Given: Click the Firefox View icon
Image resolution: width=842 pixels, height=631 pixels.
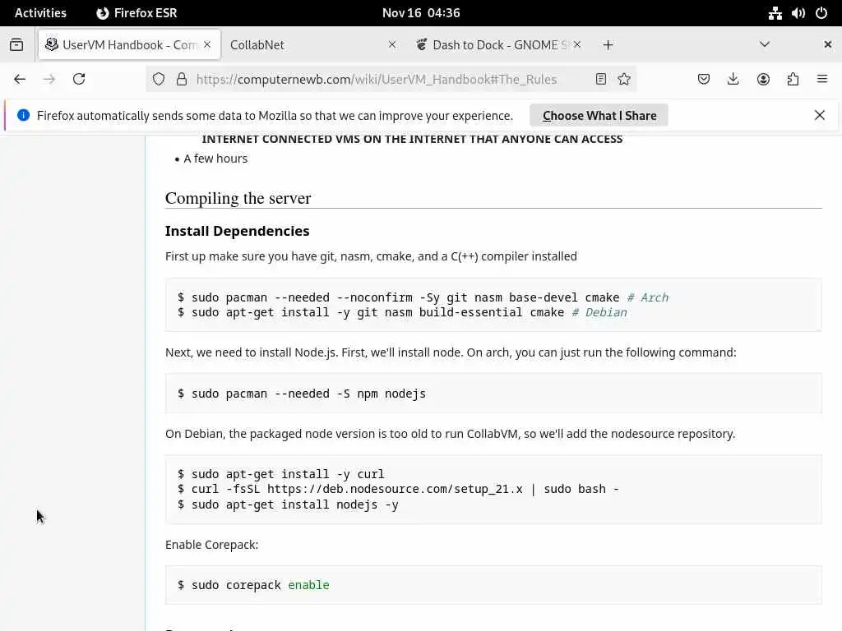Looking at the screenshot, I should [x=16, y=44].
